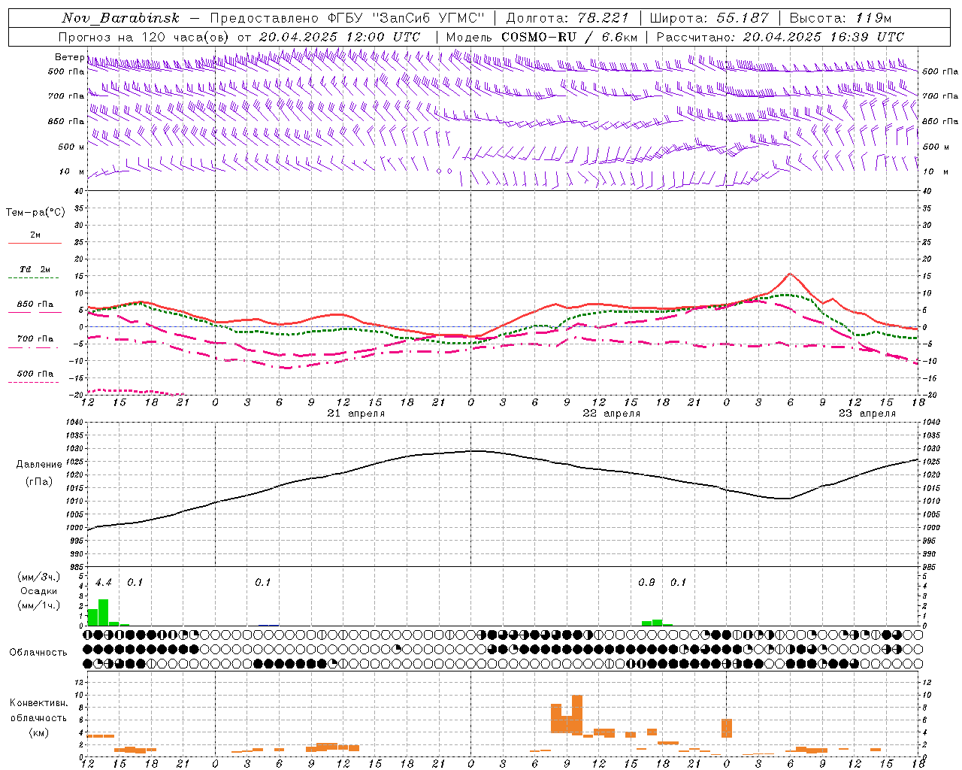Click the Давление pressure panel label
The width and height of the screenshot is (962, 770).
click(x=38, y=465)
